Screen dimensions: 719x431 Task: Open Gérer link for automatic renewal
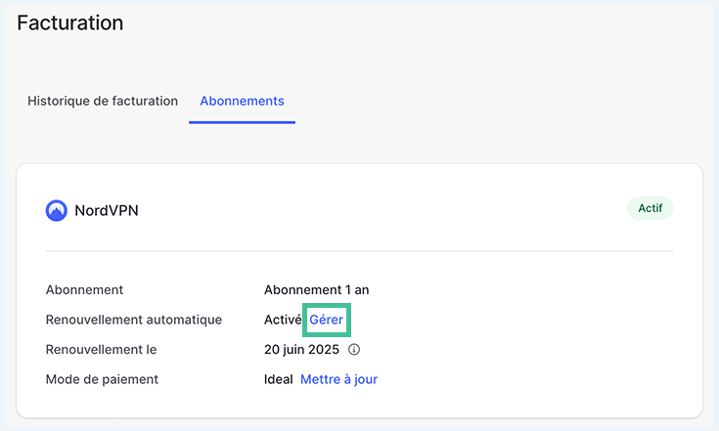pyautogui.click(x=326, y=320)
